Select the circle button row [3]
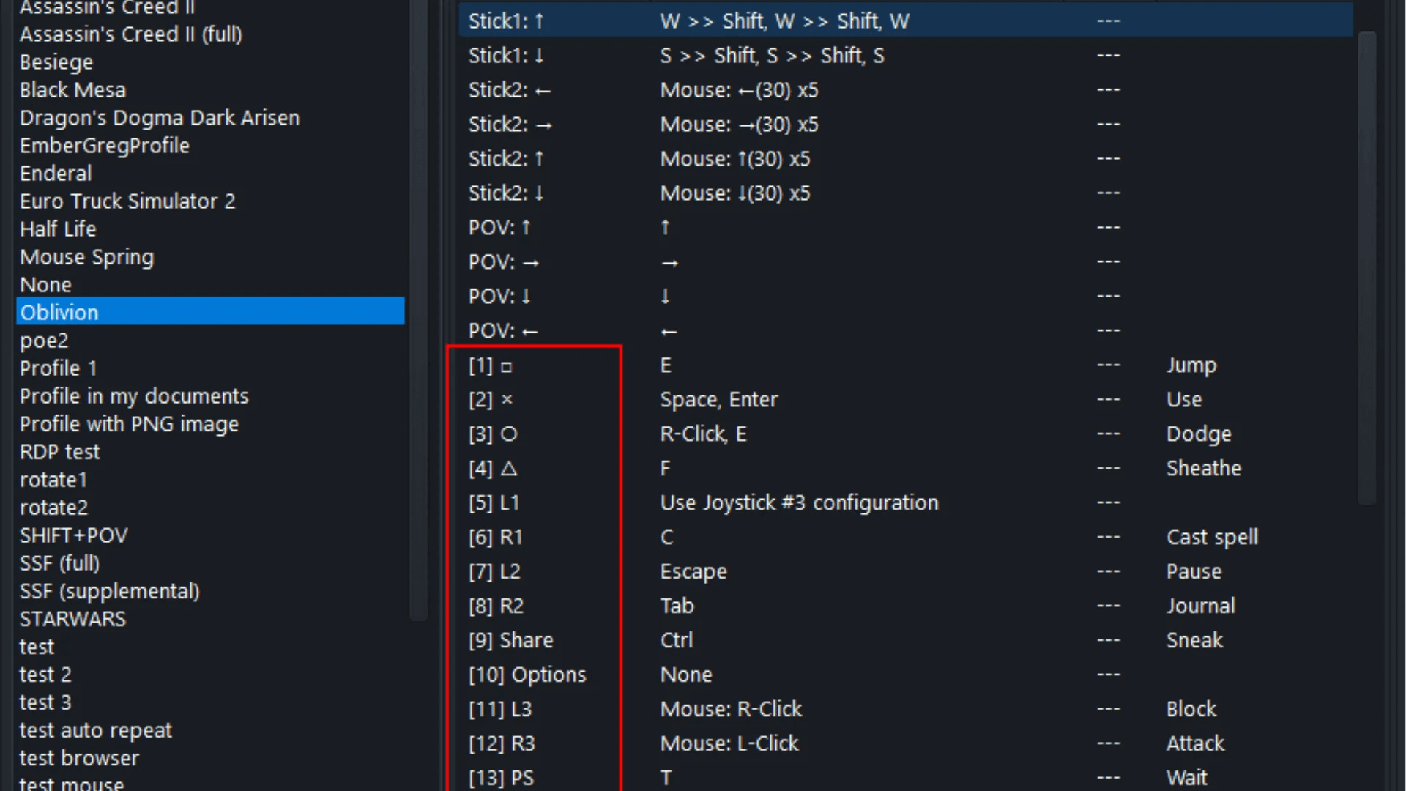 [493, 434]
